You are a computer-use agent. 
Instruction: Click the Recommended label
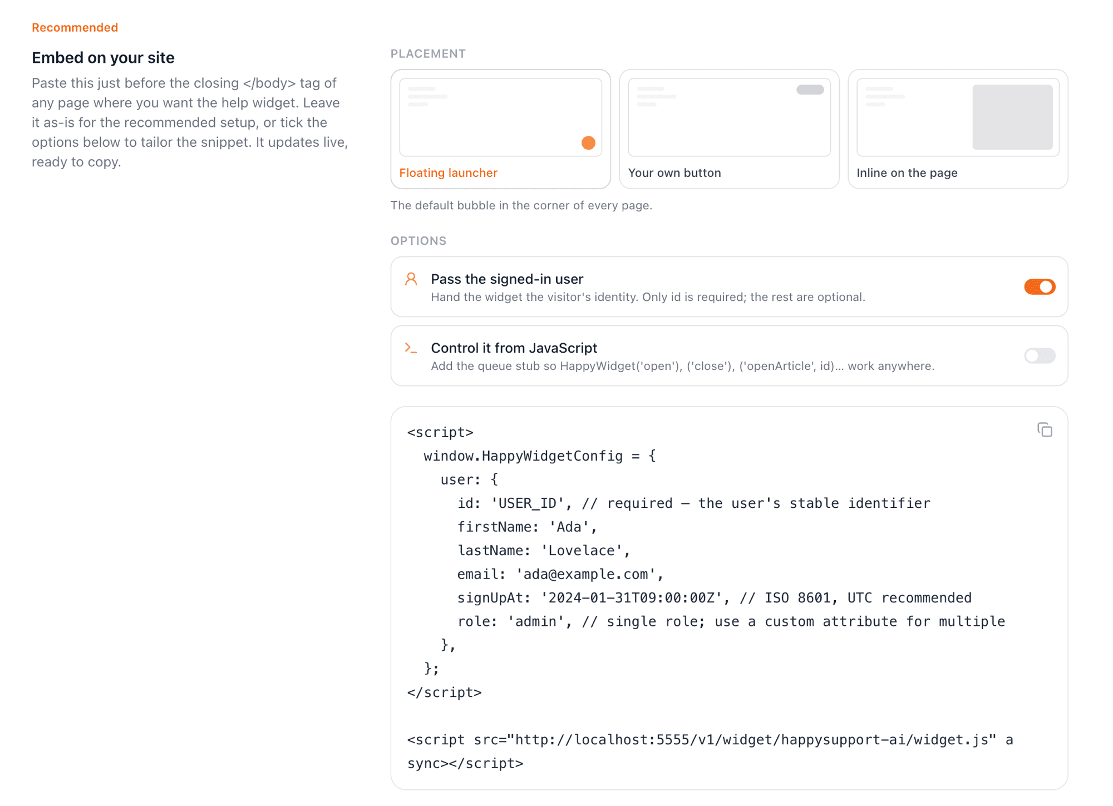pos(75,27)
